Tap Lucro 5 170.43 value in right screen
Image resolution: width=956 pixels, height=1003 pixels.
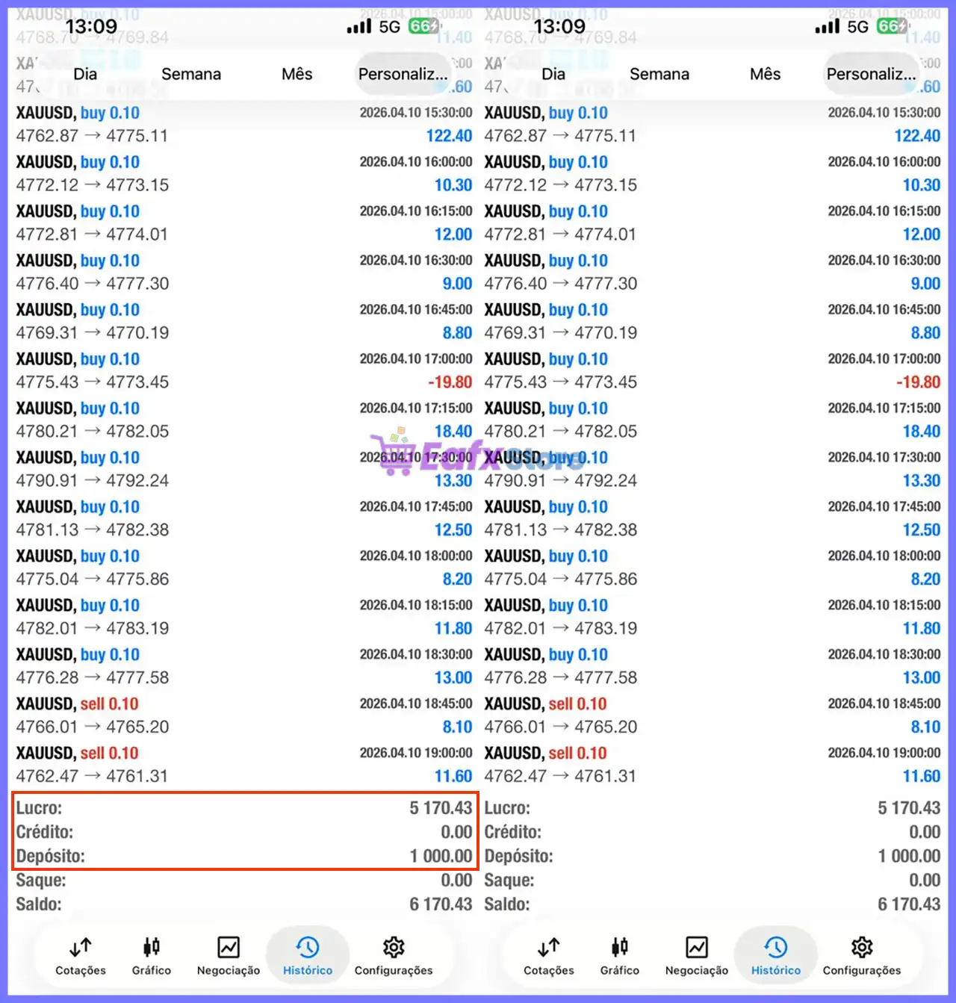(x=909, y=808)
